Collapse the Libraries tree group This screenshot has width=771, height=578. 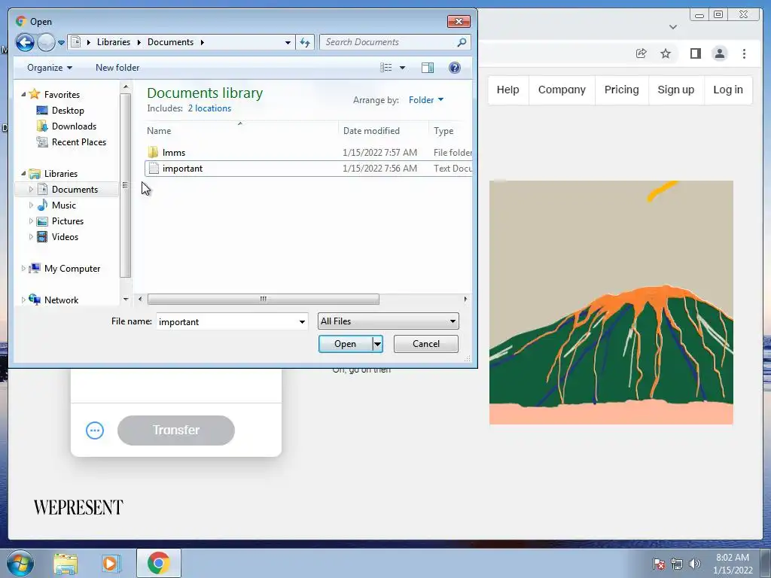coord(23,173)
